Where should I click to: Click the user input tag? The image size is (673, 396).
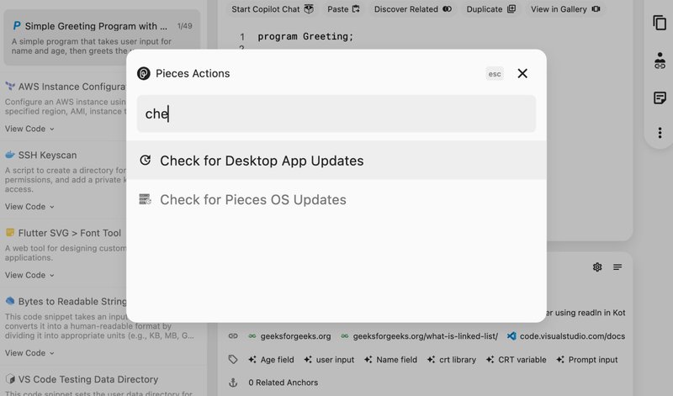[329, 360]
